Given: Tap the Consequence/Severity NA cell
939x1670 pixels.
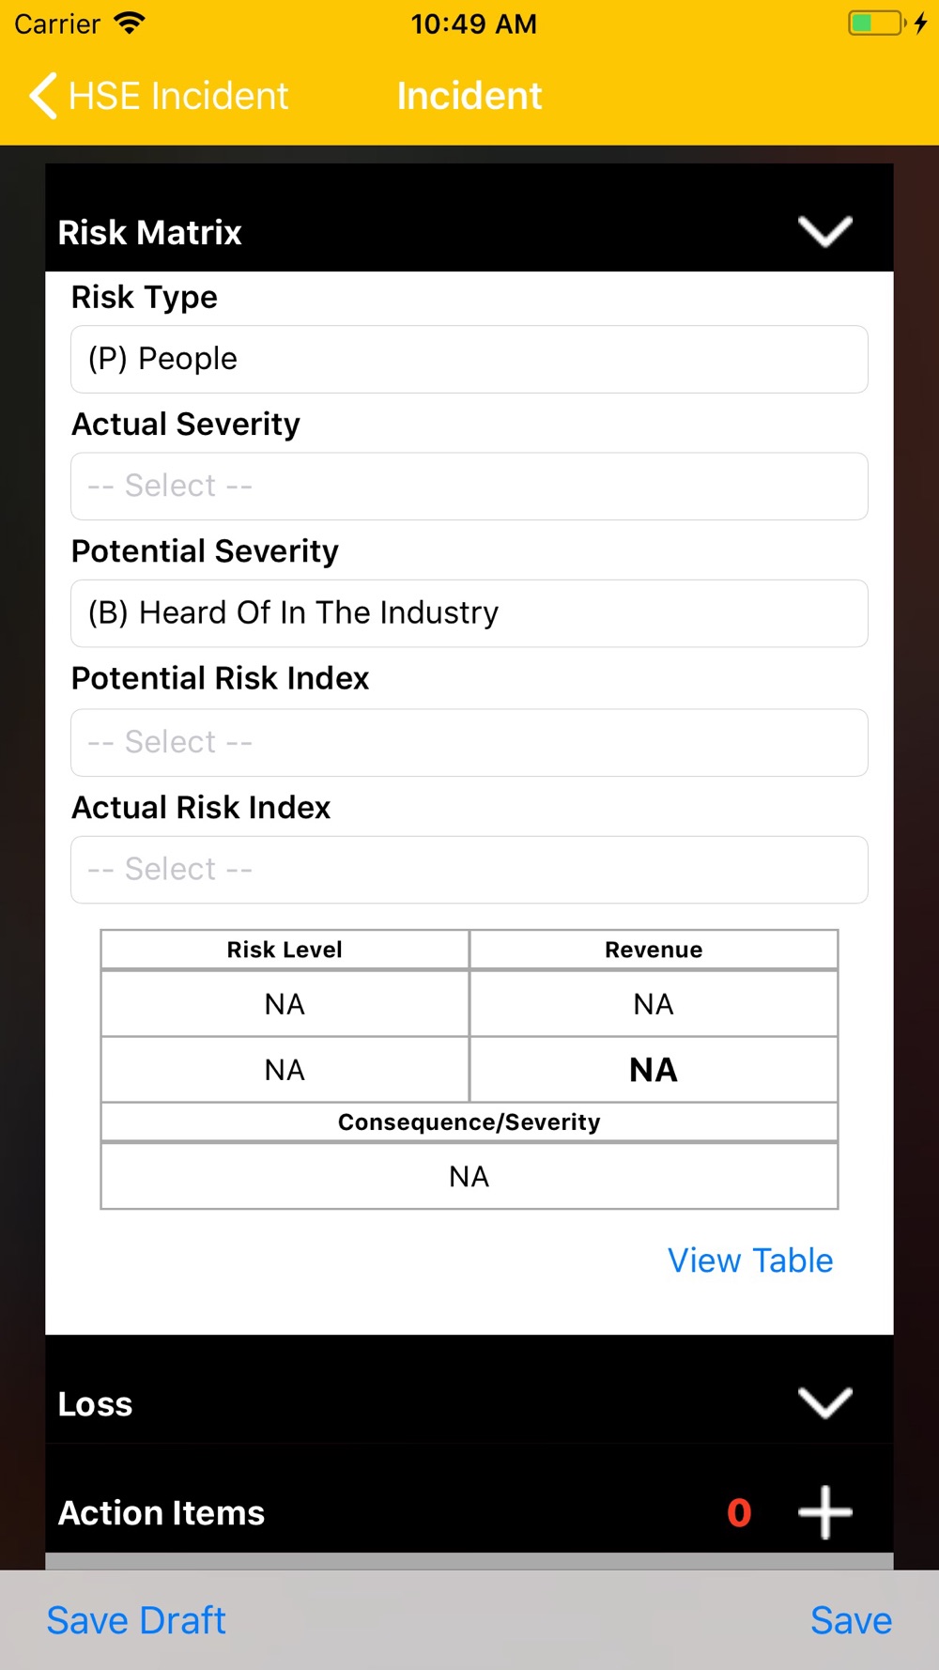Looking at the screenshot, I should coord(469,1176).
